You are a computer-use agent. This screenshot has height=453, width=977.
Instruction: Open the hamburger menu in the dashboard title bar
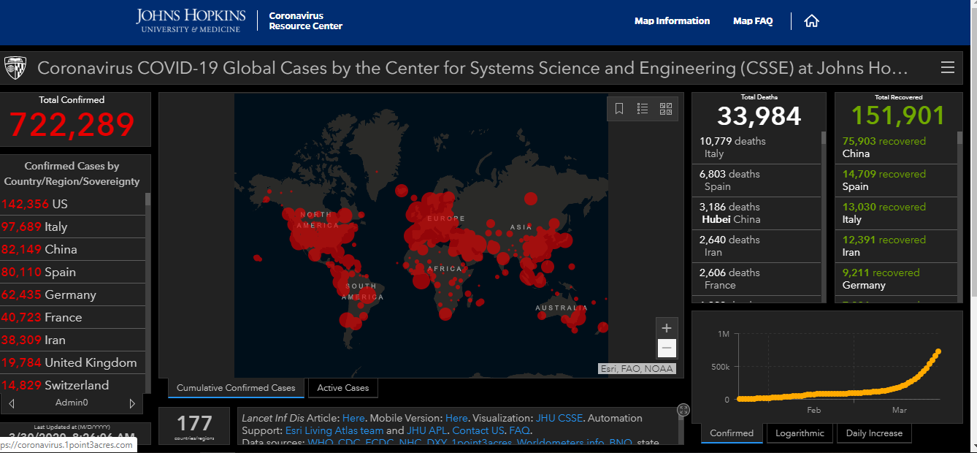(x=948, y=68)
